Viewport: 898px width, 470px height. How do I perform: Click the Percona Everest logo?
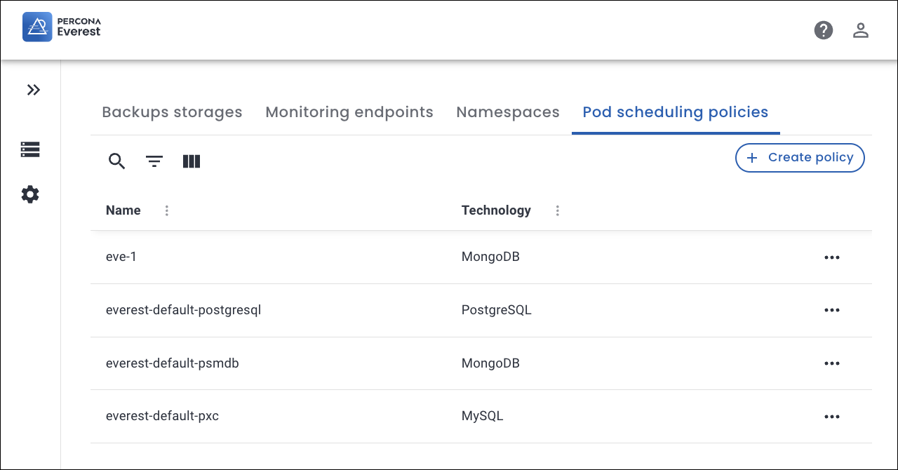pyautogui.click(x=62, y=27)
